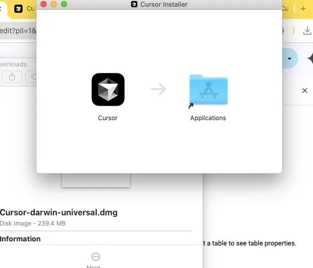Select the Cursor-darwin-universal.dmg file name
The width and height of the screenshot is (313, 268).
pos(59,212)
